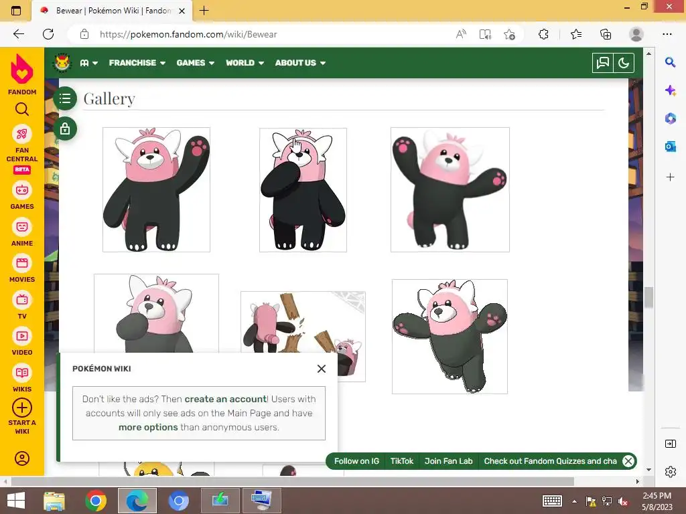Image resolution: width=686 pixels, height=514 pixels.
Task: Open Windows Start menu
Action: point(16,501)
